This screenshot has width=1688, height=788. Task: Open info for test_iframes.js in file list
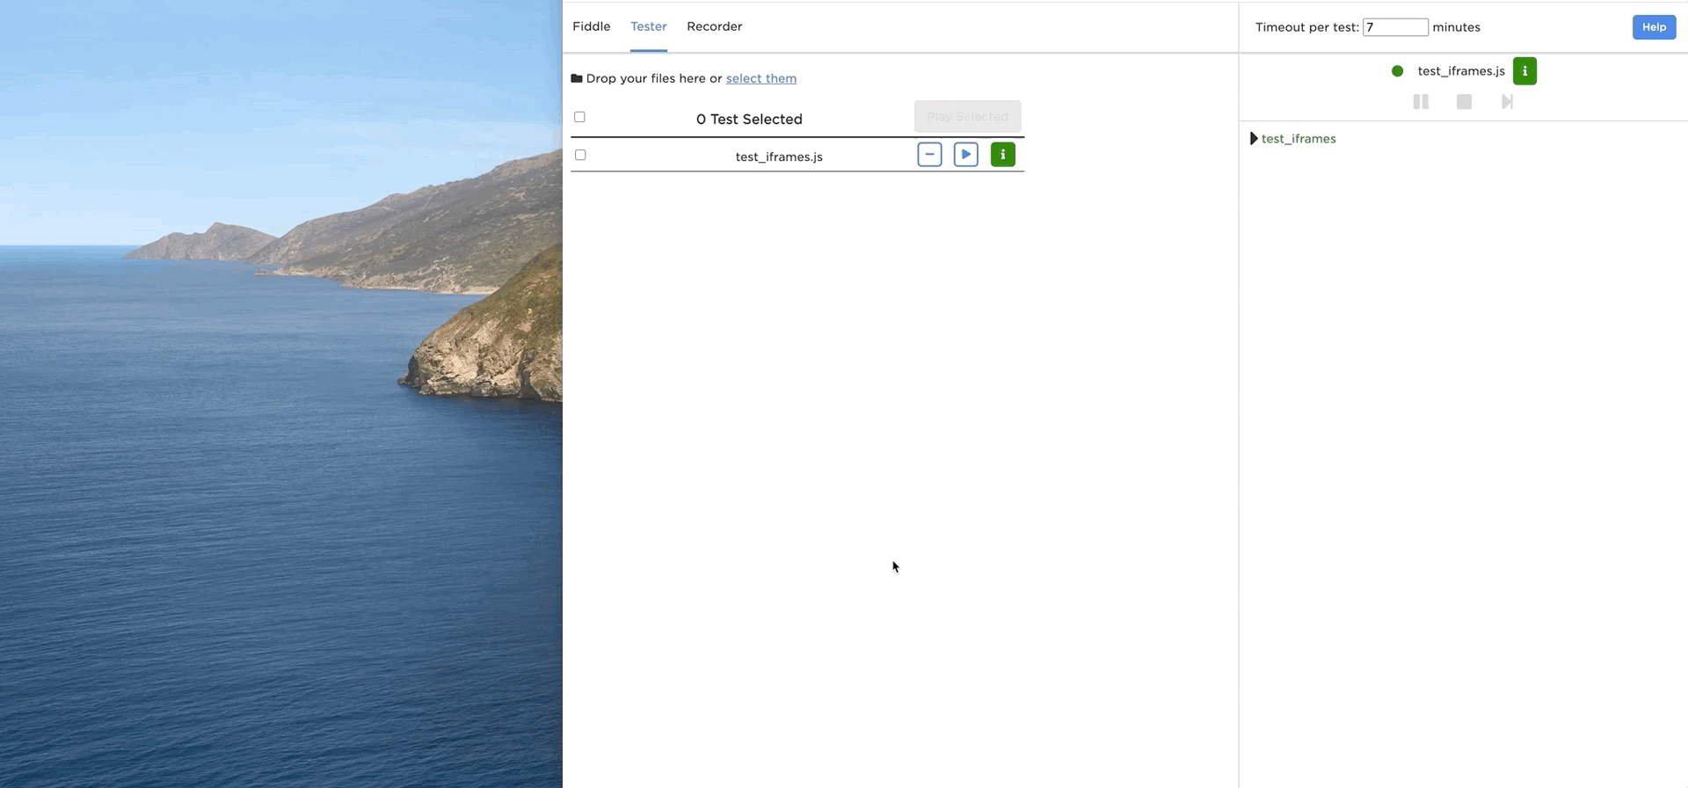click(x=1002, y=155)
